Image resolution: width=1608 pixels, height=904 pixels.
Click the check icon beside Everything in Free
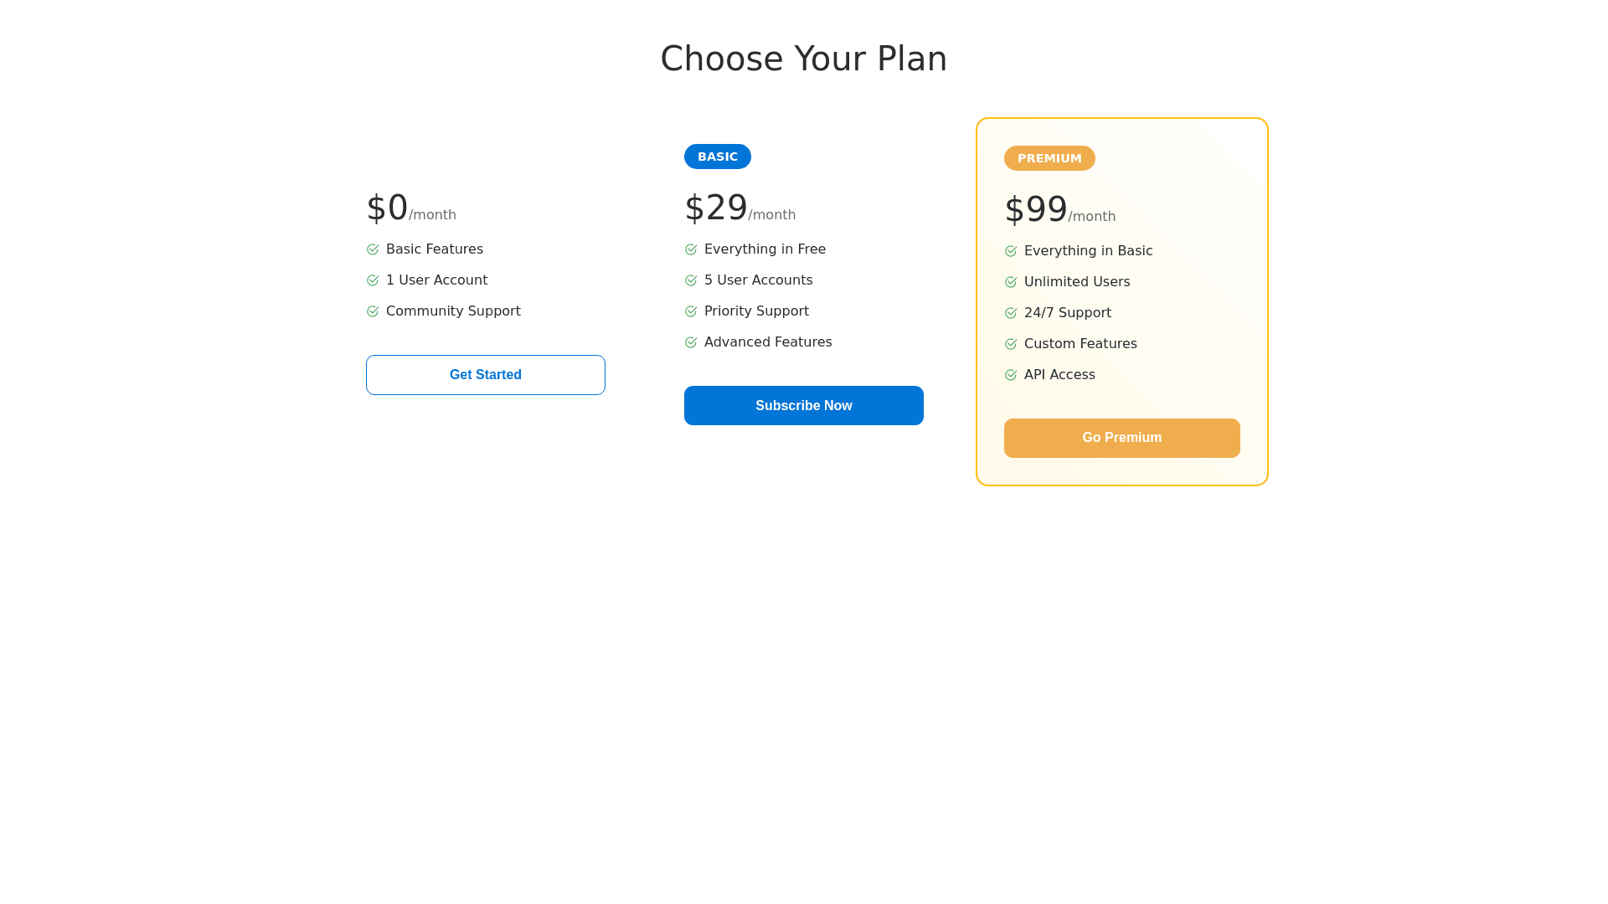pyautogui.click(x=691, y=249)
